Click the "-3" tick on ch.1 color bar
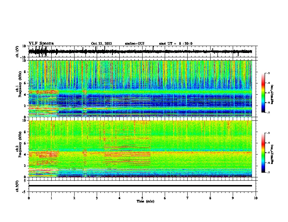Screen dimensions: 288x222 pyautogui.click(x=268, y=73)
